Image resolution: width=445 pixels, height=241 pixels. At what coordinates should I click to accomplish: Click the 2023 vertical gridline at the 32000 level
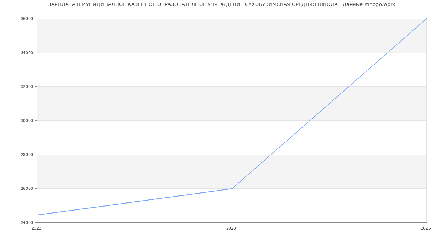click(232, 87)
